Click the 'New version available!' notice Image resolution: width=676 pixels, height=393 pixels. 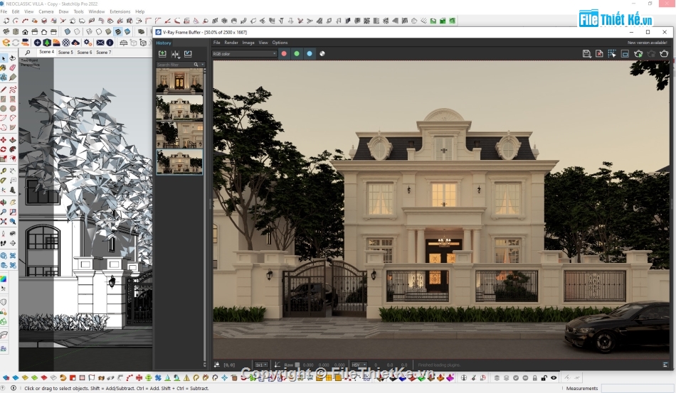click(647, 43)
